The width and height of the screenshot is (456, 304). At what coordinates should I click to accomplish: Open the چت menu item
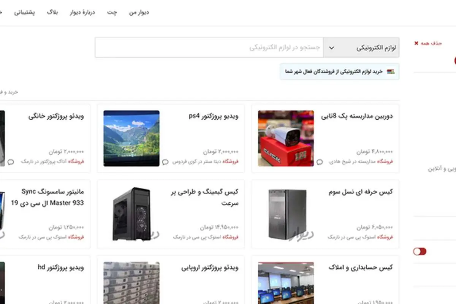pos(112,13)
